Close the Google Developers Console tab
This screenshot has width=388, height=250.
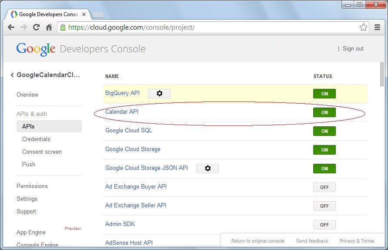coord(84,14)
